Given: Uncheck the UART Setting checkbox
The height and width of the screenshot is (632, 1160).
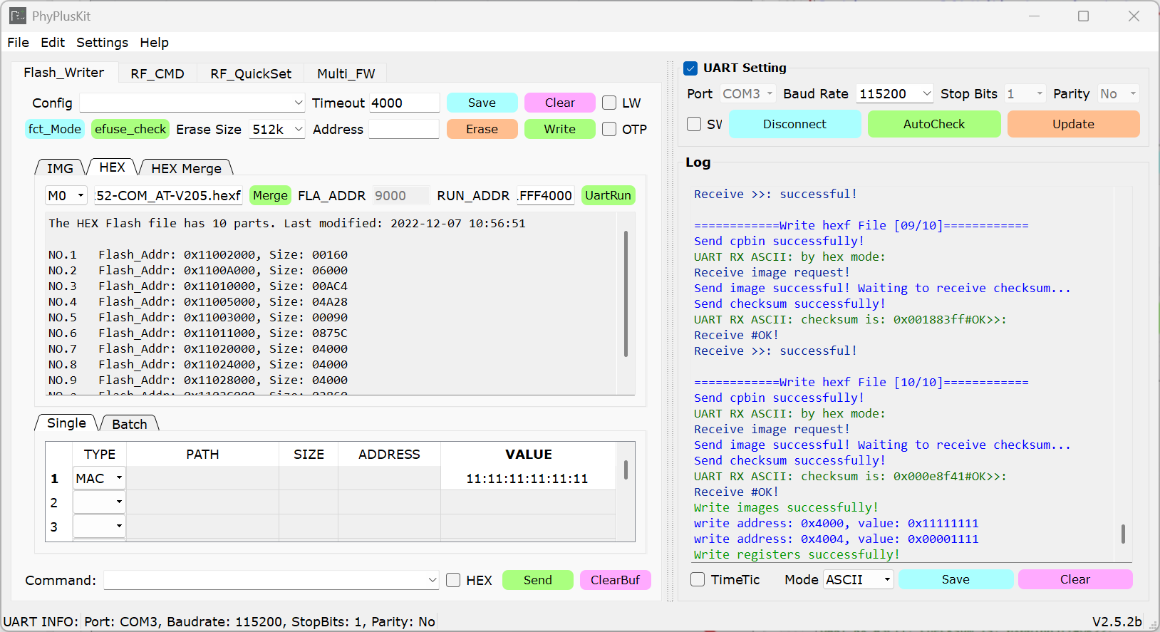Looking at the screenshot, I should coord(690,68).
